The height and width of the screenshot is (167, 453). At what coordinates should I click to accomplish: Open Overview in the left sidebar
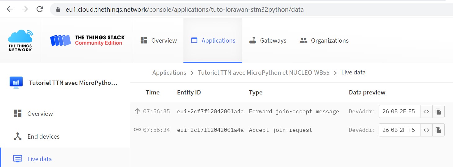65,114
